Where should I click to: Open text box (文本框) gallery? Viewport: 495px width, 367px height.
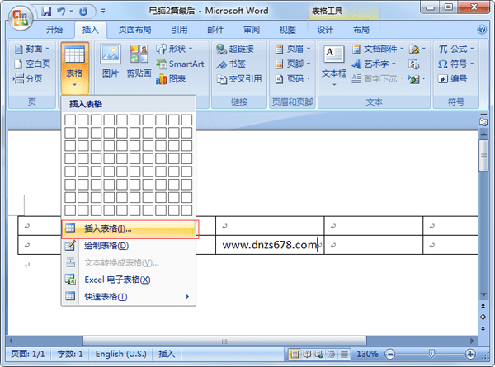334,66
